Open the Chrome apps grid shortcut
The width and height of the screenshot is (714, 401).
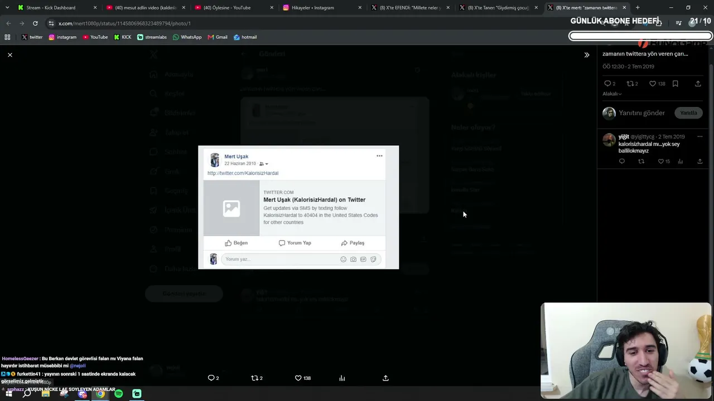click(x=7, y=37)
